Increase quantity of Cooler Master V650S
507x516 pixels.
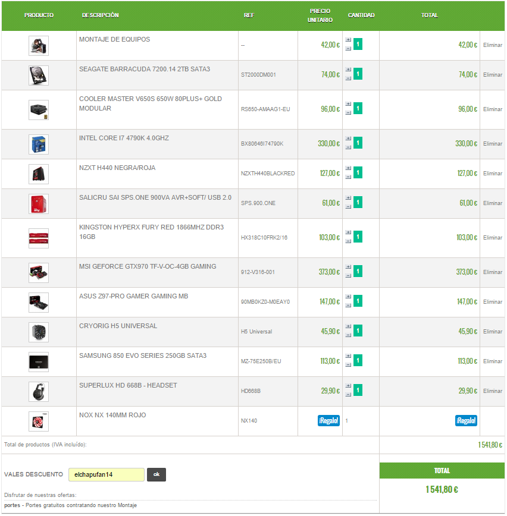tap(348, 104)
